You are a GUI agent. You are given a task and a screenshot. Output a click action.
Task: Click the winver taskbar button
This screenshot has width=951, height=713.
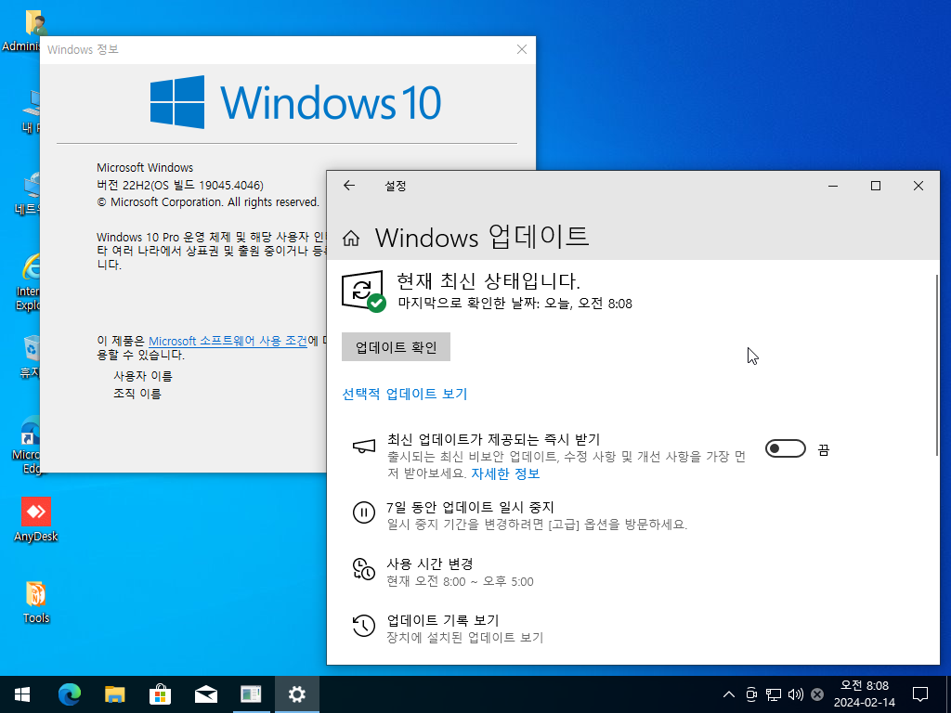pos(251,694)
